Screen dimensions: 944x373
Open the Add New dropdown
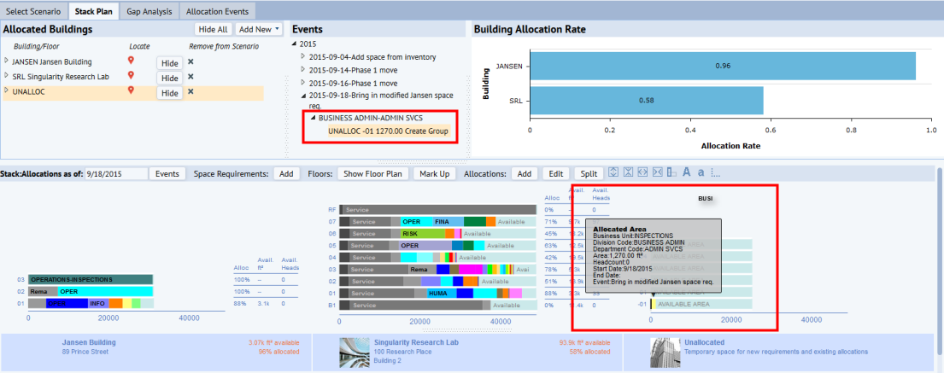pos(259,29)
